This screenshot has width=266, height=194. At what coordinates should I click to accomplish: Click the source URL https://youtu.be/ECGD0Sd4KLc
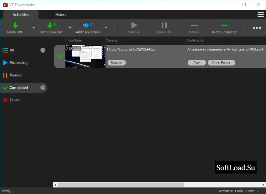(x=131, y=49)
